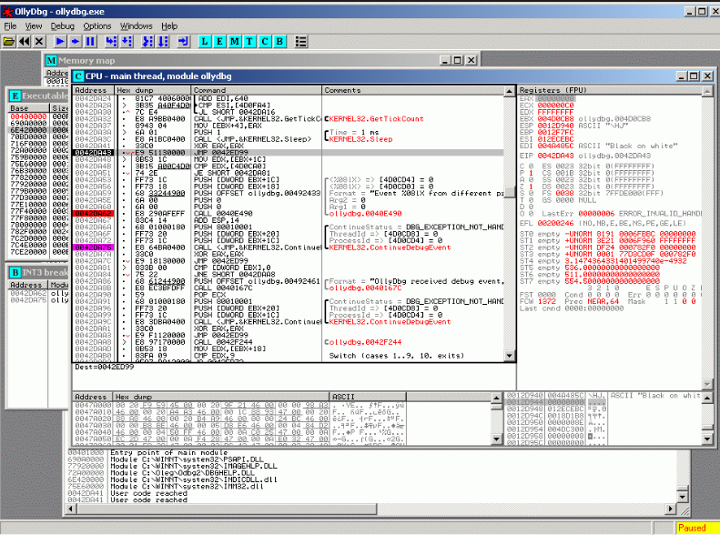This screenshot has height=535, width=720.
Task: Click the Open executable folder icon
Action: 9,42
